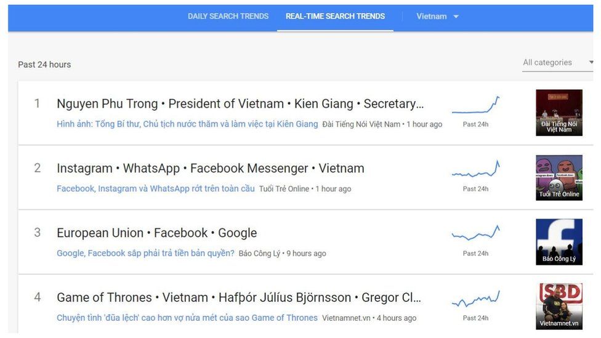601x338 pixels.
Task: Open the European Union Facebook Google trend
Action: point(156,233)
